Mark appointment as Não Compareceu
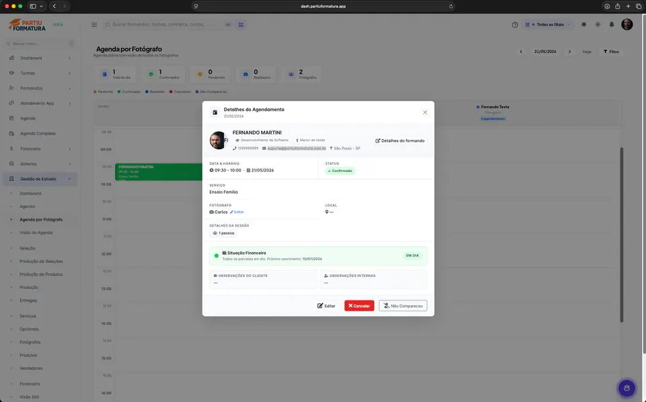Screen dimensions: 646x402 pyautogui.click(x=403, y=306)
